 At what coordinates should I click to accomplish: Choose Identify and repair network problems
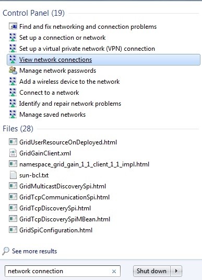tap(70, 104)
